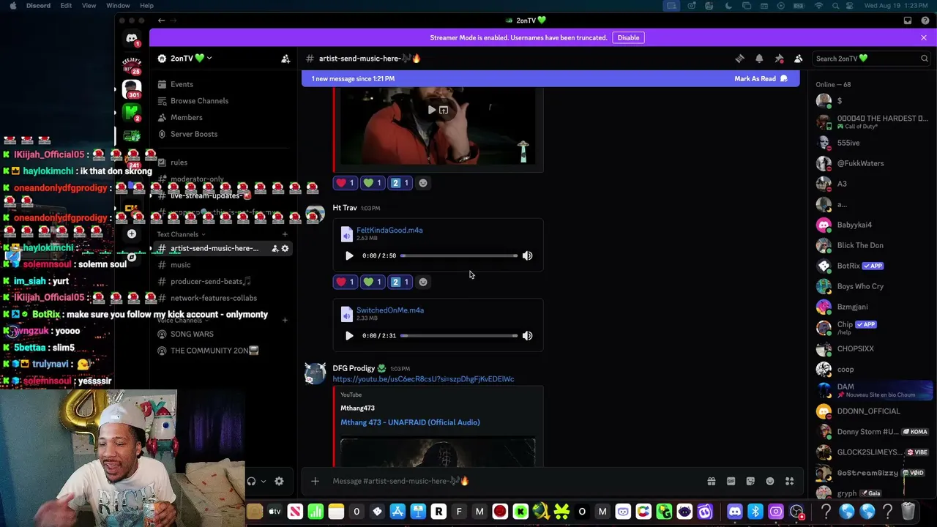Screen dimensions: 937x527
Task: Open the View menu
Action: point(89,6)
